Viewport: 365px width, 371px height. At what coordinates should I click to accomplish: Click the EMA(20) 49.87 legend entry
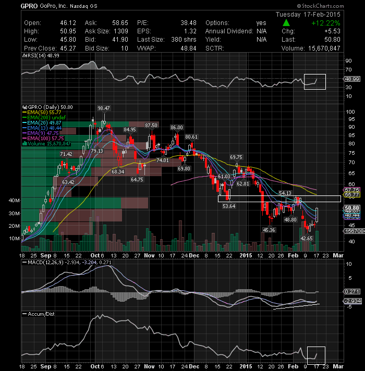(x=42, y=123)
